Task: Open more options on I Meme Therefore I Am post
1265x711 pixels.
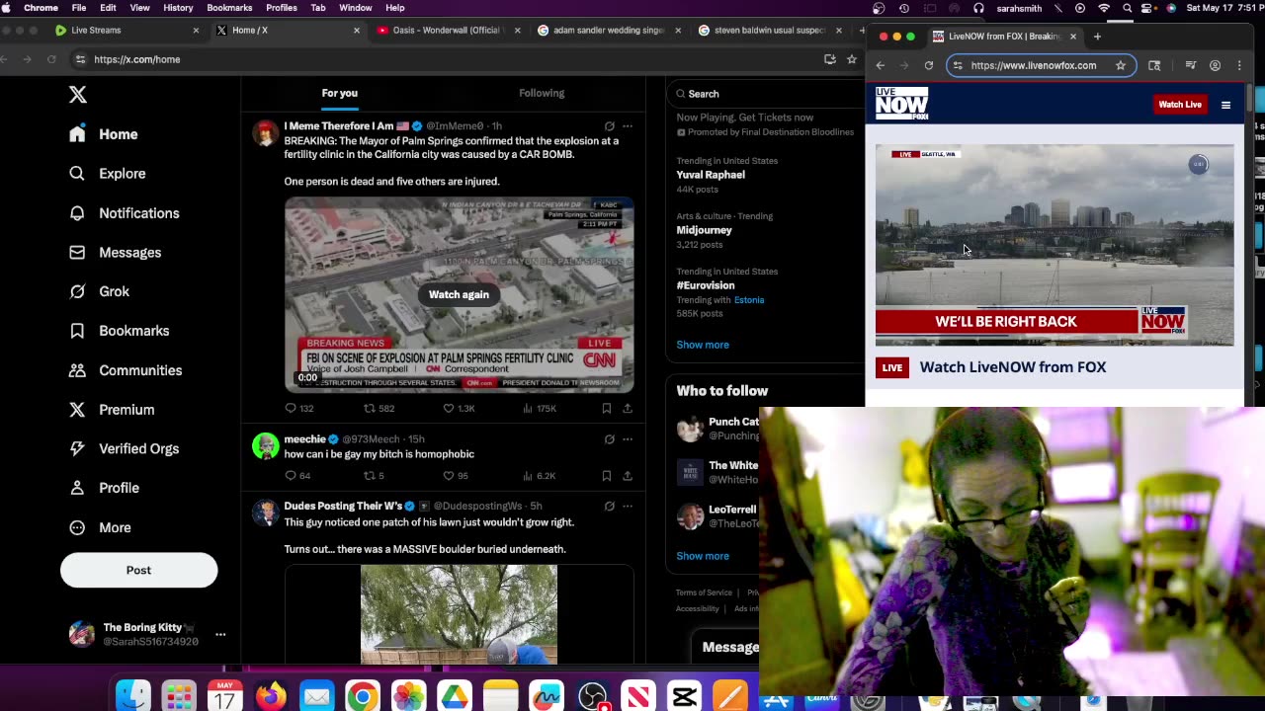Action: click(x=628, y=126)
